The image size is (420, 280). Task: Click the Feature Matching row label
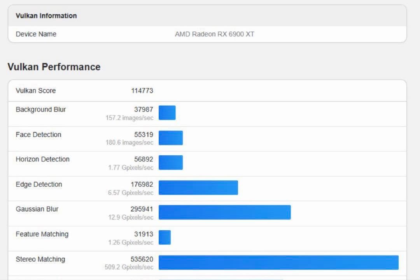pos(42,234)
